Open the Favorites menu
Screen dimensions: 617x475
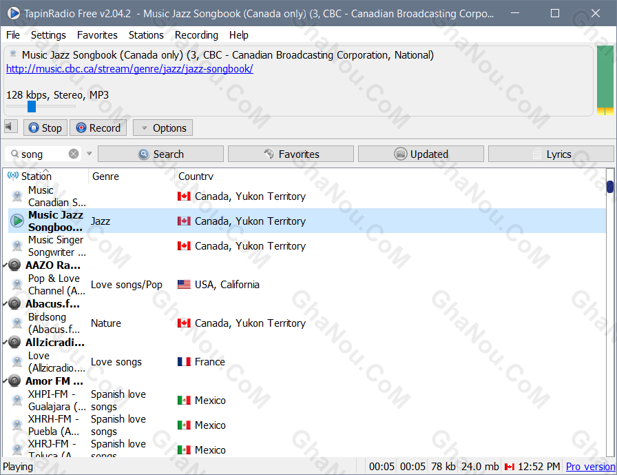pyautogui.click(x=97, y=35)
